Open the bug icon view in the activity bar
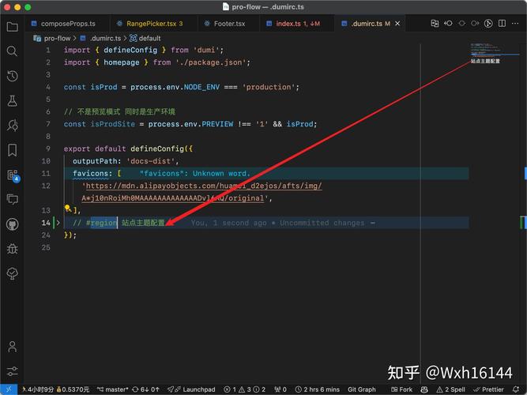The image size is (527, 395). click(12, 249)
